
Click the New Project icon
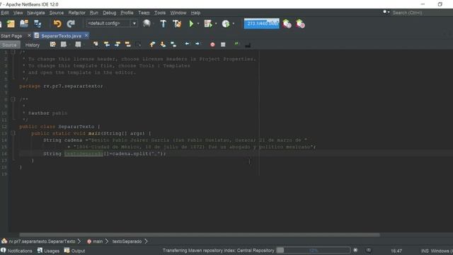(11, 23)
